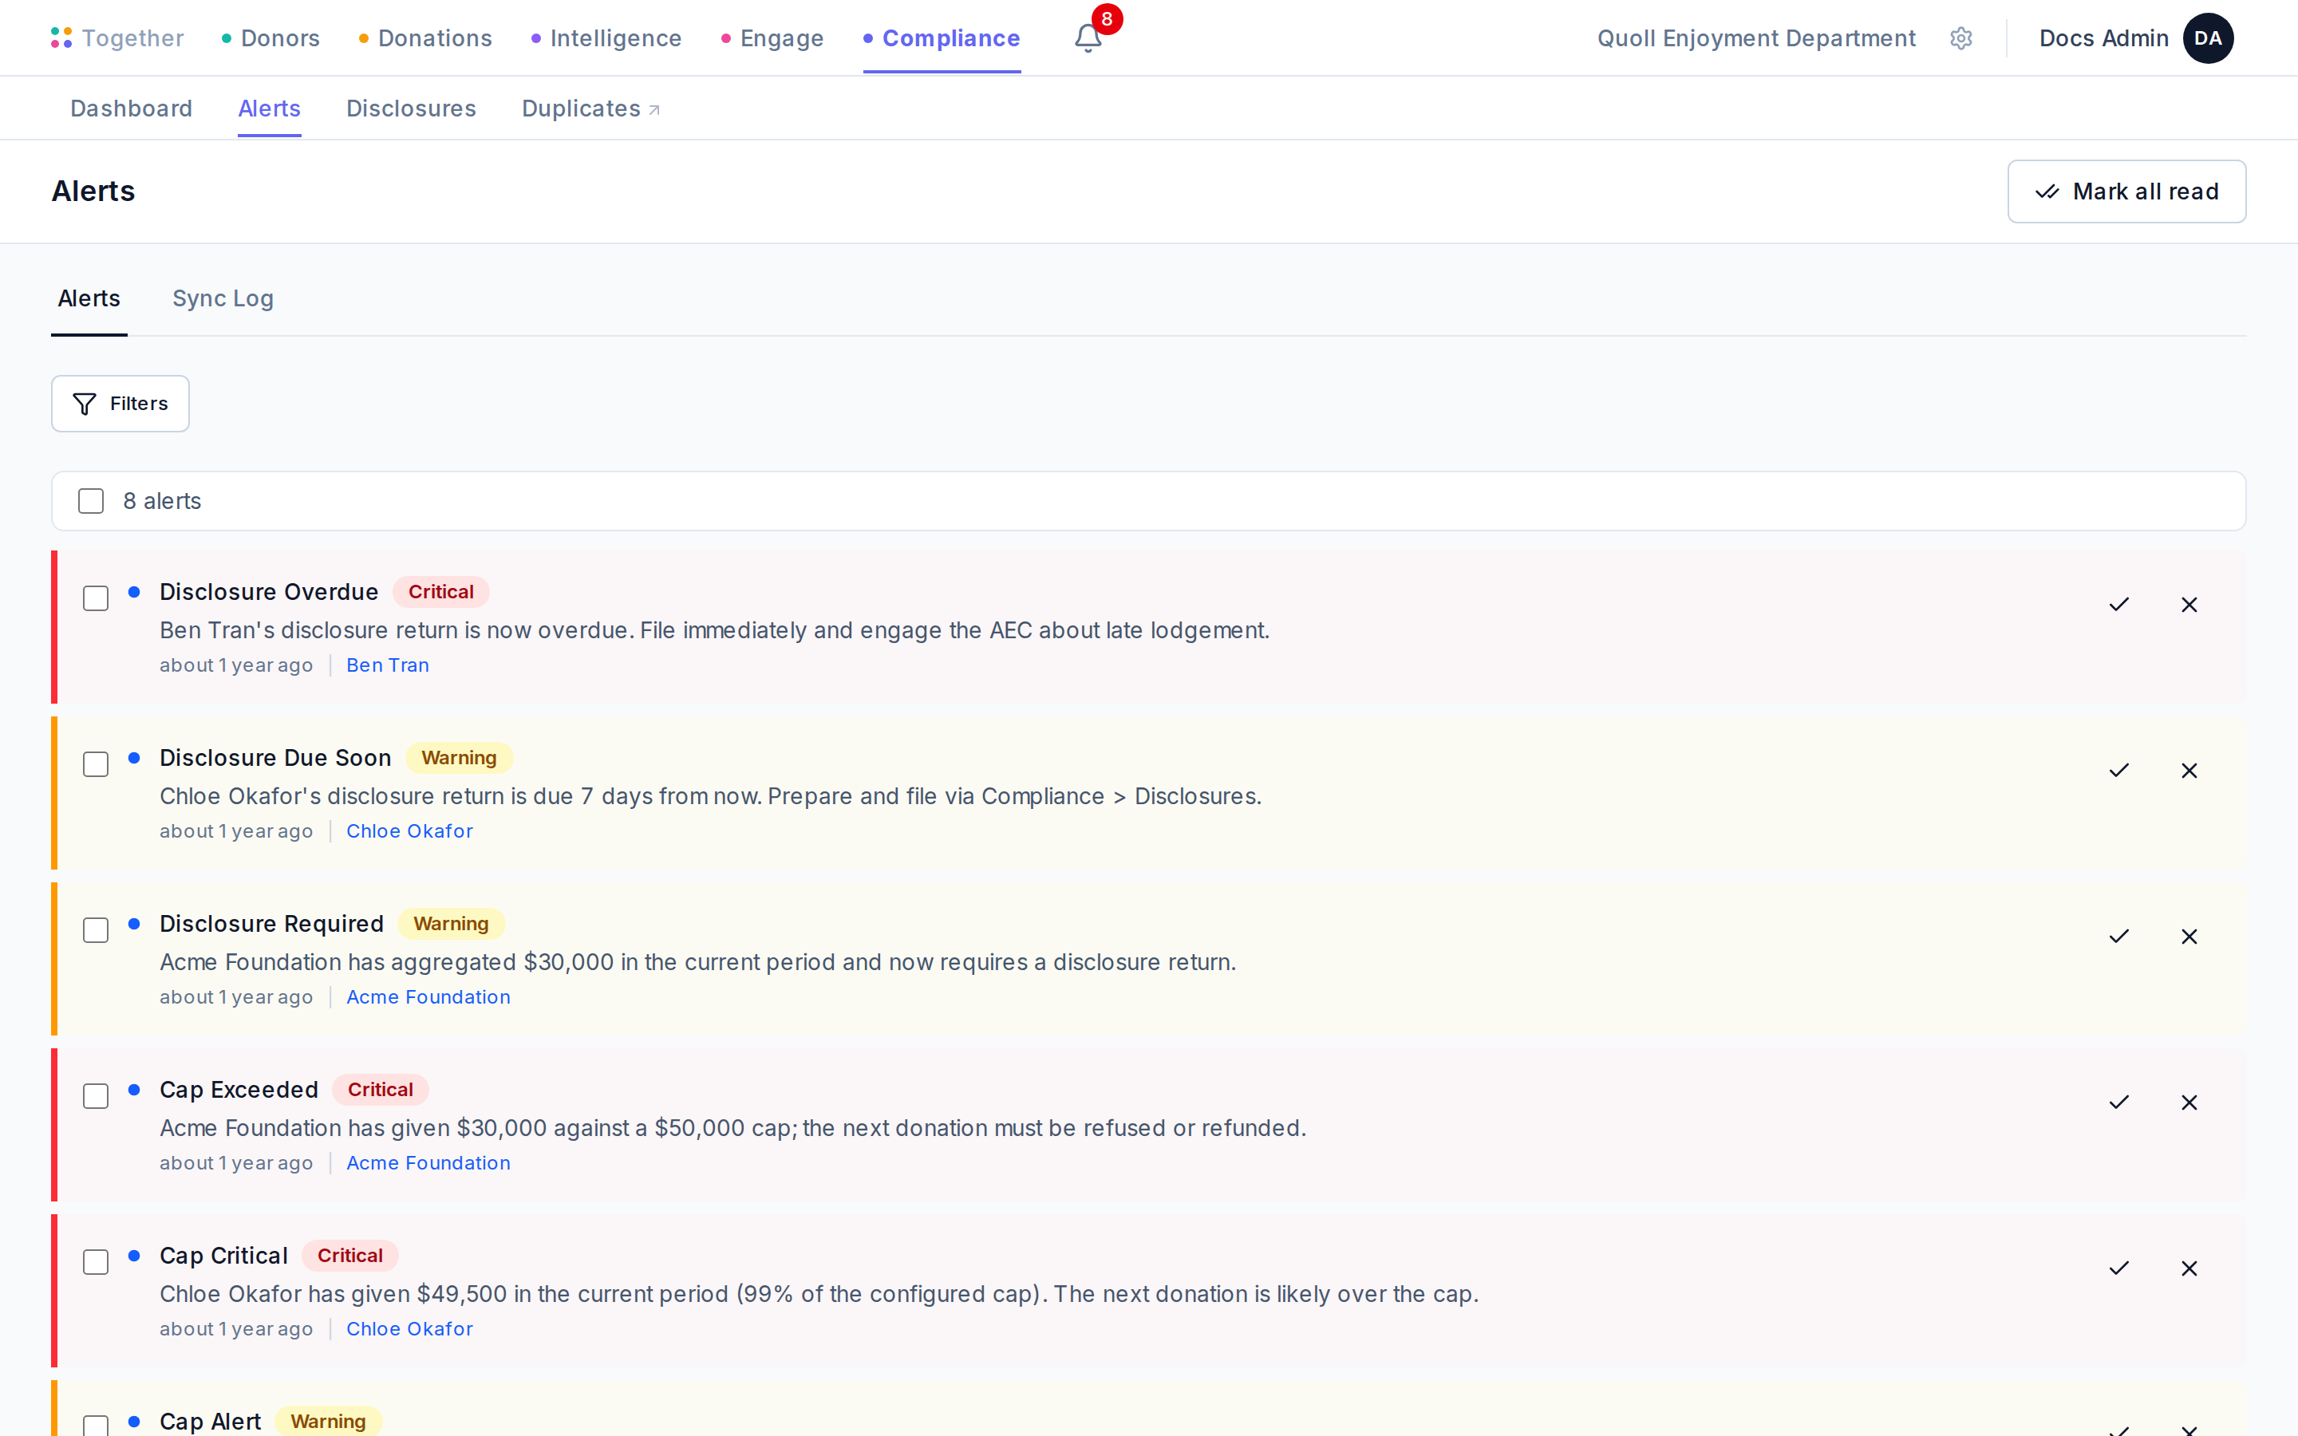Viewport: 2298px width, 1436px height.
Task: Go to Engage section
Action: coord(772,38)
